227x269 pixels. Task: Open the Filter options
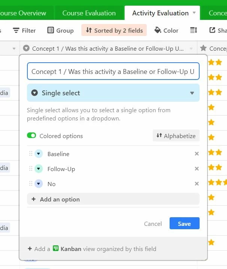(x=24, y=30)
